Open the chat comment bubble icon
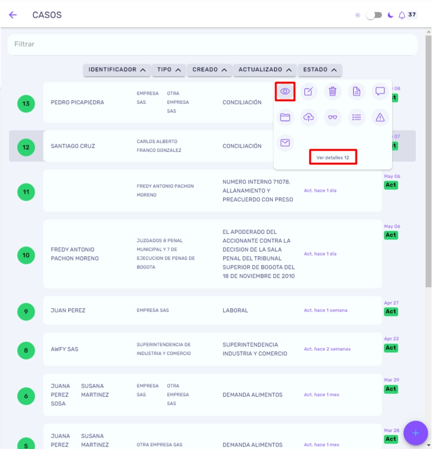 coord(380,91)
